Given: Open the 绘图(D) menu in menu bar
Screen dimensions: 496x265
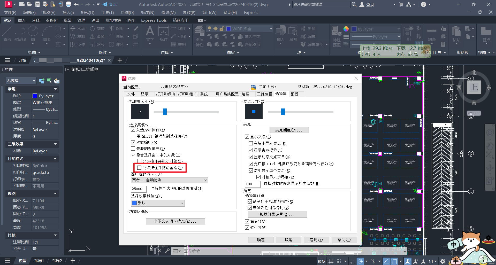Looking at the screenshot, I should [x=127, y=12].
